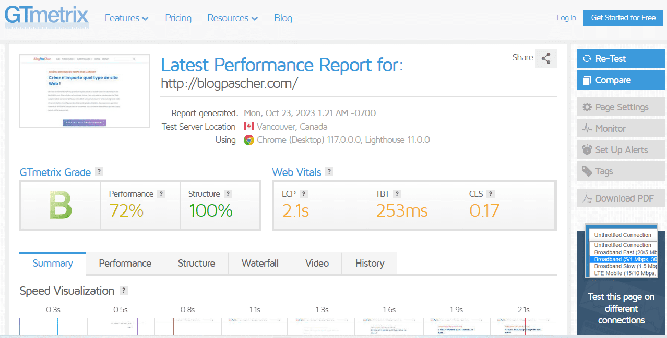Click the 100% Structure score
Image resolution: width=667 pixels, height=338 pixels.
210,210
